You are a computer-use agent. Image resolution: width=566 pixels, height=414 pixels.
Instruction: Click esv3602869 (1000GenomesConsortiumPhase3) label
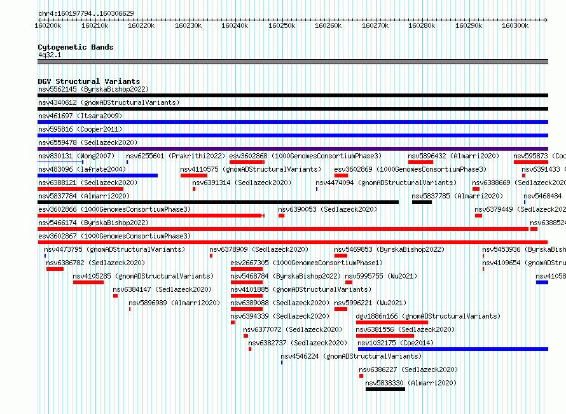[x=410, y=169]
